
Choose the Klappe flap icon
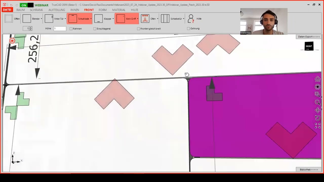coord(98,19)
